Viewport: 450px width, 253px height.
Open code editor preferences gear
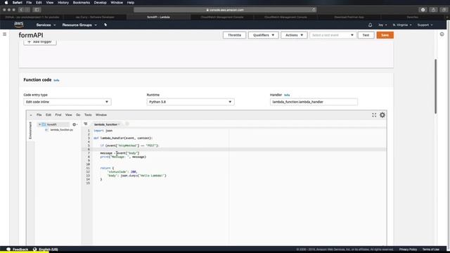click(382, 115)
